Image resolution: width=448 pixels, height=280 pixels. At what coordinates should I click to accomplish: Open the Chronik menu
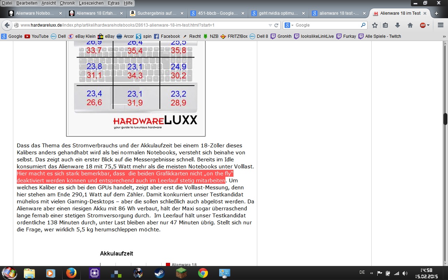tap(67, 3)
